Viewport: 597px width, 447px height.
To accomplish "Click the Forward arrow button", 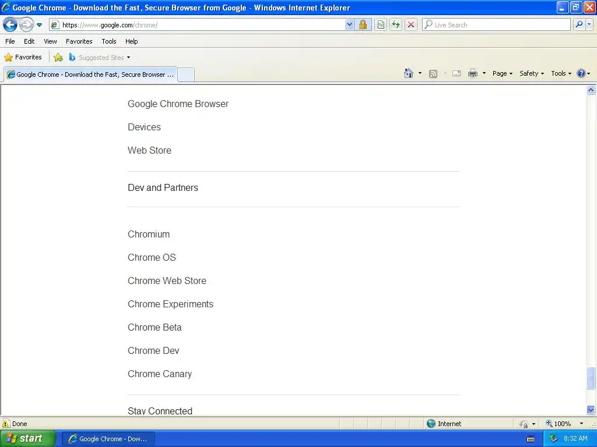I will (26, 25).
